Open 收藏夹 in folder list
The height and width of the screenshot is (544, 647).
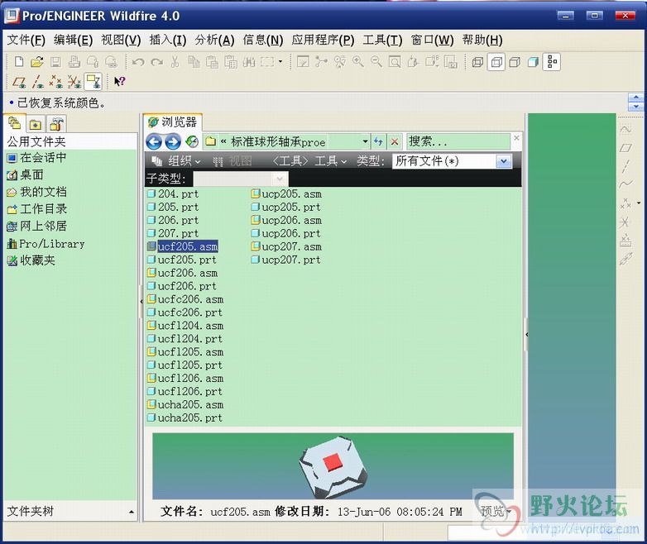[31, 260]
